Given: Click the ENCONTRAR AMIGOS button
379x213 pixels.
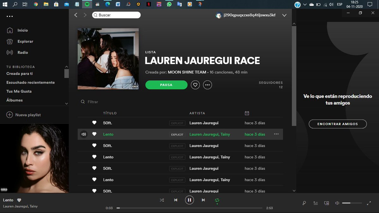Looking at the screenshot, I should [x=338, y=124].
